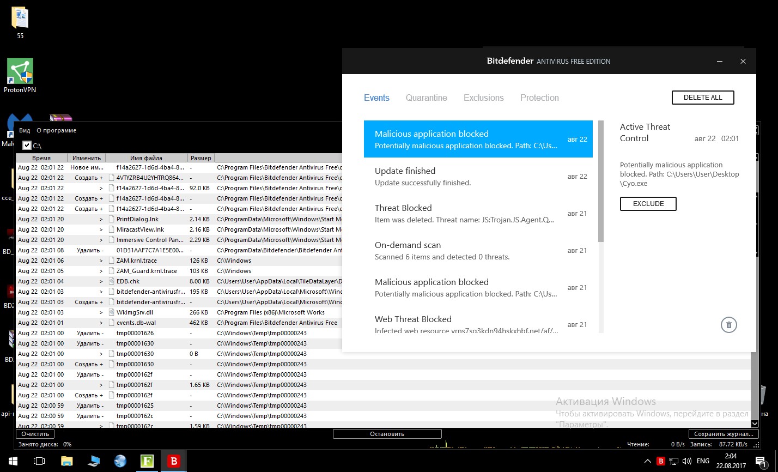Click the Остановить button
The image size is (778, 472).
click(x=387, y=434)
